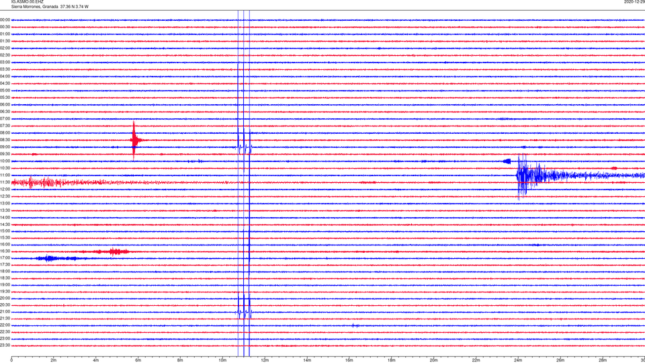The image size is (645, 363).
Task: Select the 12:30 time row label
Action: (5, 196)
